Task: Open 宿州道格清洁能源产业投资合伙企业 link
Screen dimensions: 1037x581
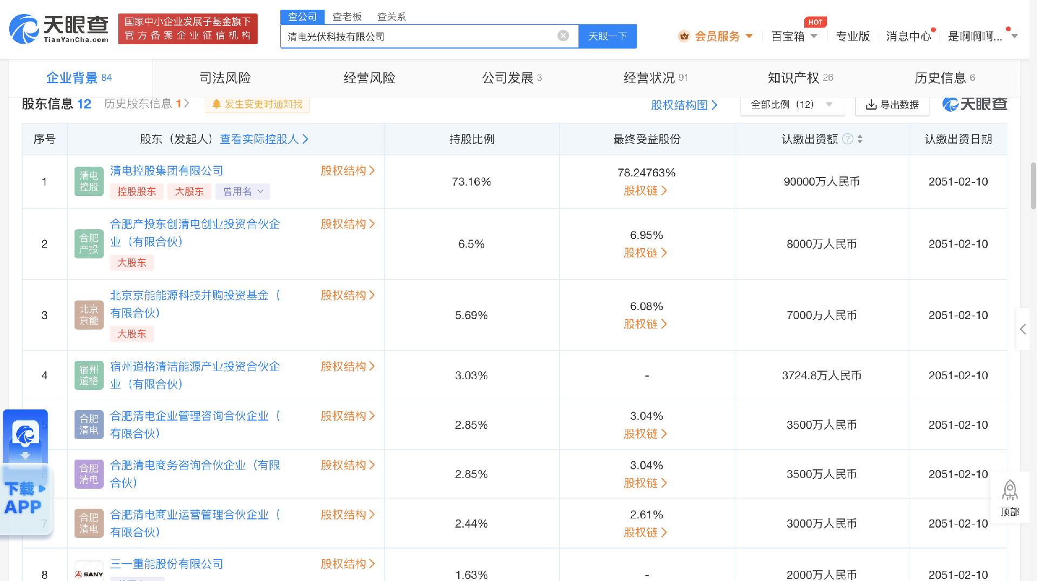Action: click(195, 375)
